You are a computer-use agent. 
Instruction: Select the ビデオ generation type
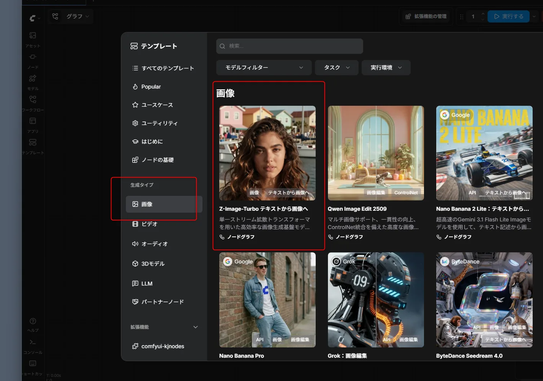click(x=164, y=224)
